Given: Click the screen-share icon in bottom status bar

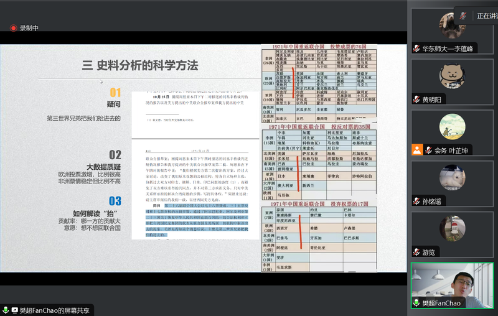Looking at the screenshot, I should click(x=15, y=309).
